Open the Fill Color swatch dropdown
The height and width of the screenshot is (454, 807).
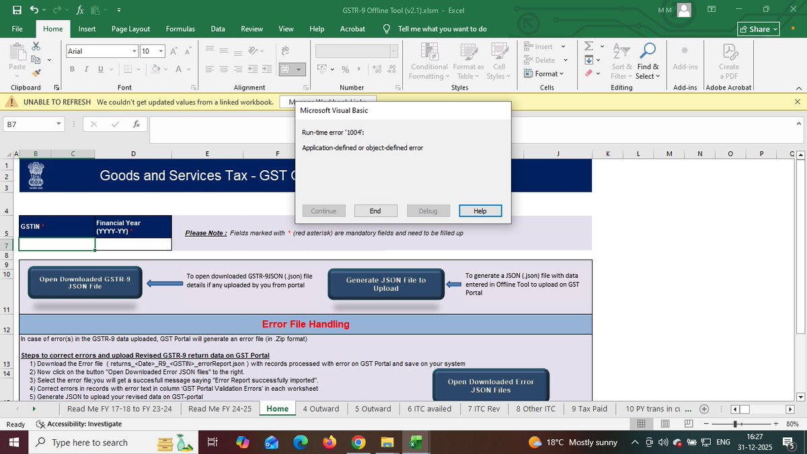pyautogui.click(x=165, y=69)
